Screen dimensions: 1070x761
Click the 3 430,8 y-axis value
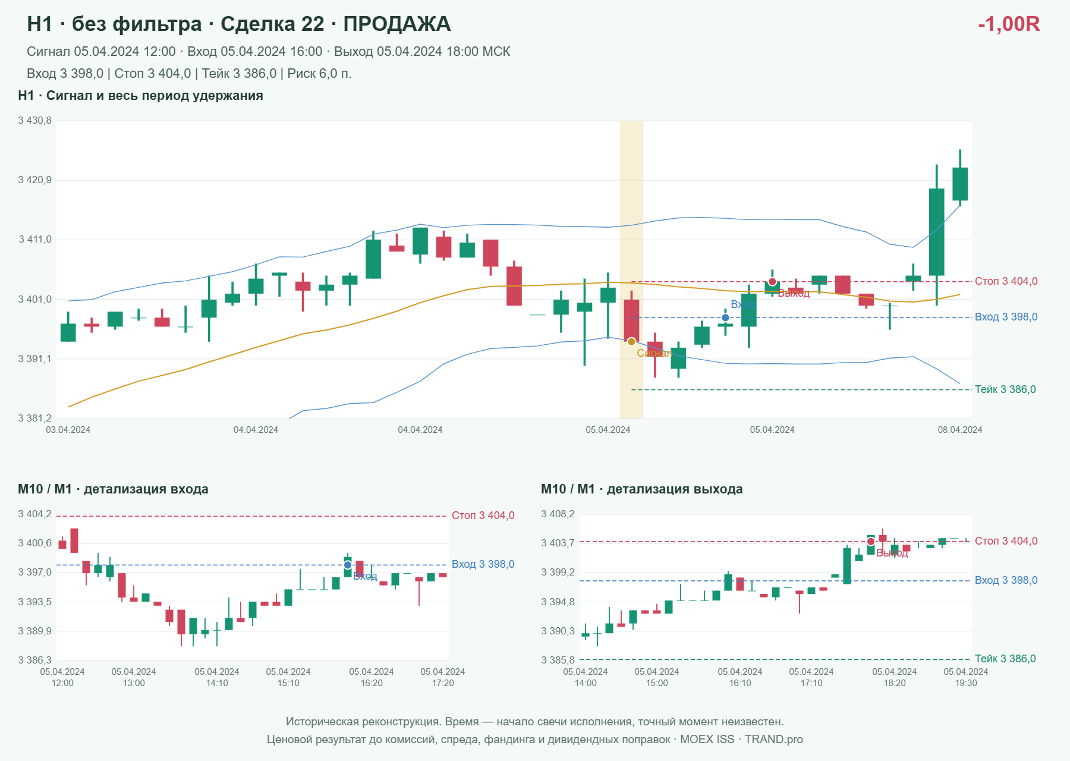tap(35, 121)
